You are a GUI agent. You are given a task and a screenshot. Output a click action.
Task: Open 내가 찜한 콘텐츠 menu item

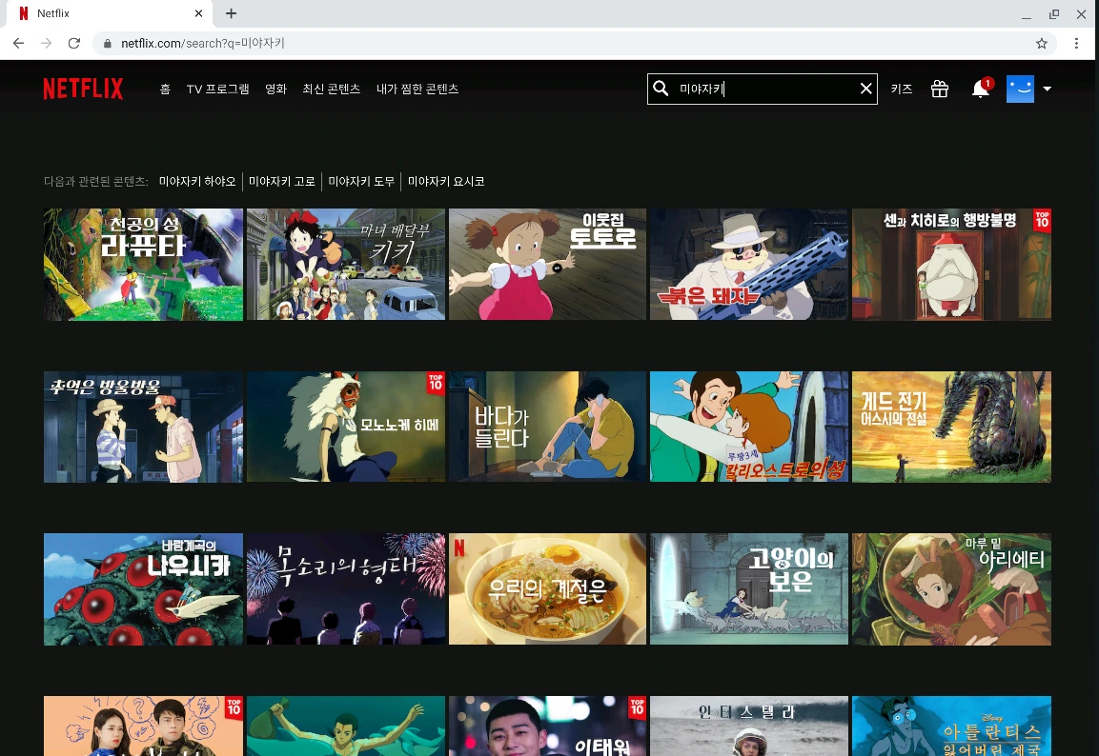(417, 89)
